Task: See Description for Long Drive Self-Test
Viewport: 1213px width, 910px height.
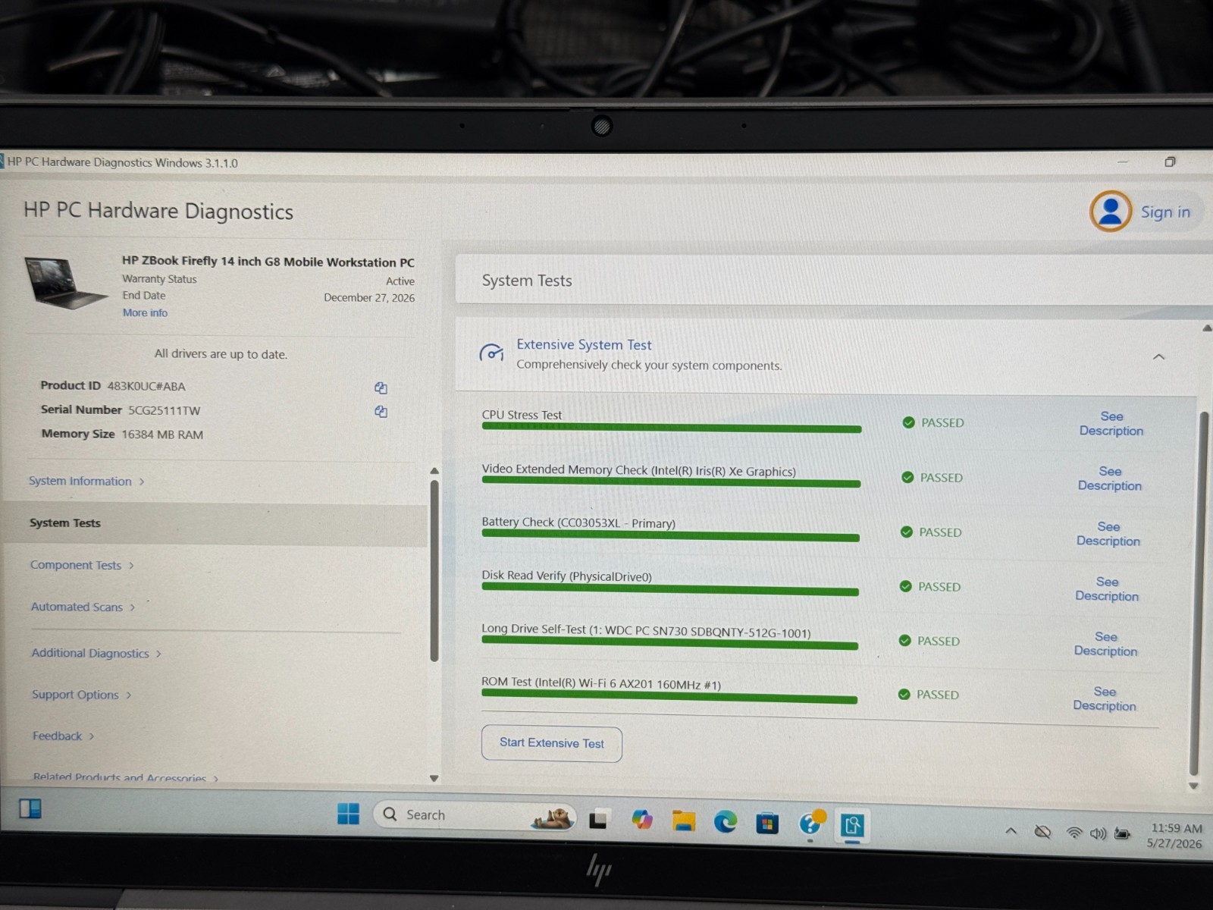Action: [1105, 644]
